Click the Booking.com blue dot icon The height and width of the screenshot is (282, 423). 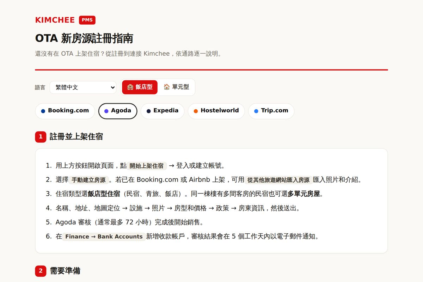(43, 111)
